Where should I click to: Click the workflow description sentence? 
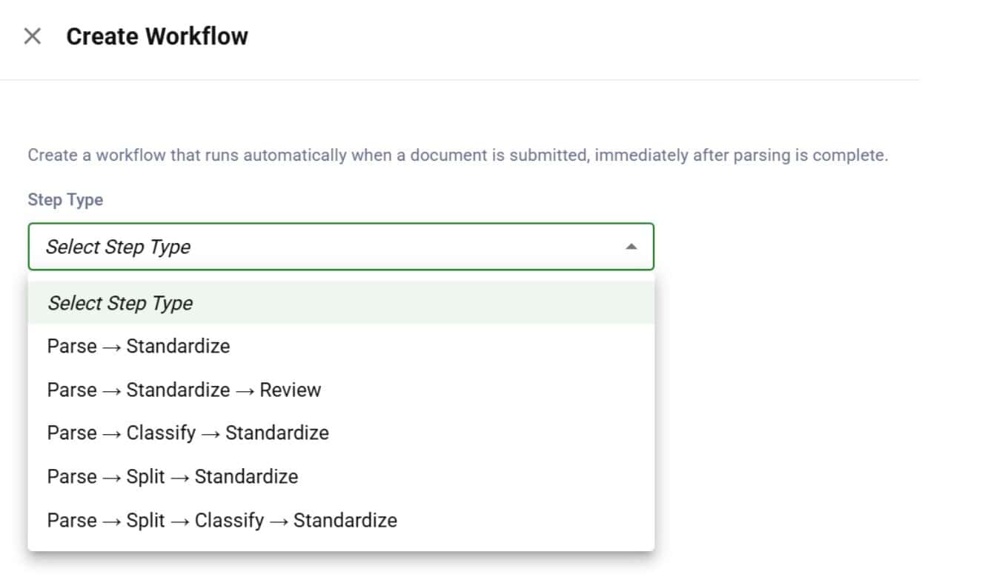click(457, 156)
